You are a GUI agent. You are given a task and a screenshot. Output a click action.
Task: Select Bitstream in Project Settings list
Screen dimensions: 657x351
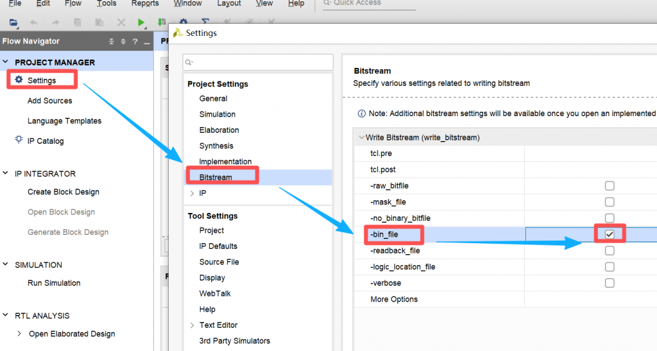(216, 177)
